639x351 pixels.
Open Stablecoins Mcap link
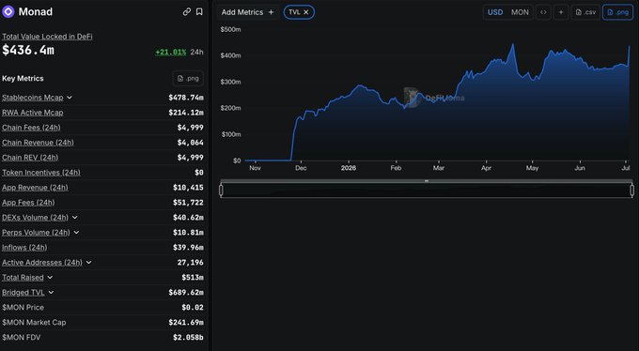[33, 98]
